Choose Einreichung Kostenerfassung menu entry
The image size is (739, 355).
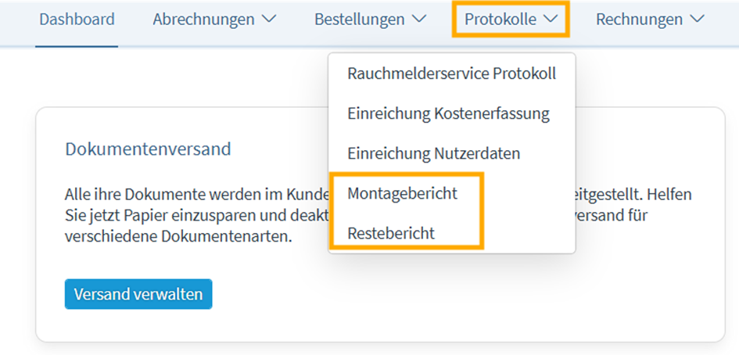pyautogui.click(x=448, y=114)
